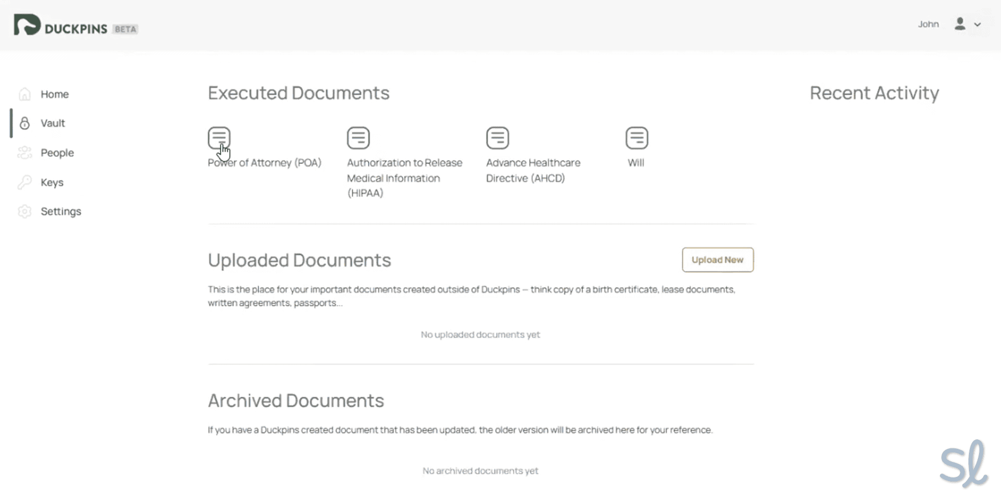This screenshot has height=501, width=1001.
Task: Click the user profile avatar icon
Action: [x=959, y=24]
